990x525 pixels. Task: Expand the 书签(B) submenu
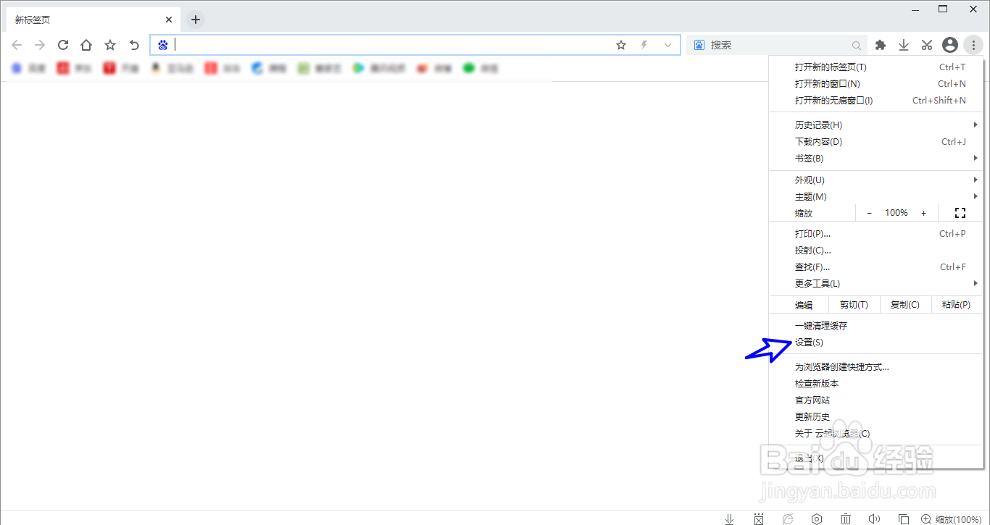click(x=875, y=158)
